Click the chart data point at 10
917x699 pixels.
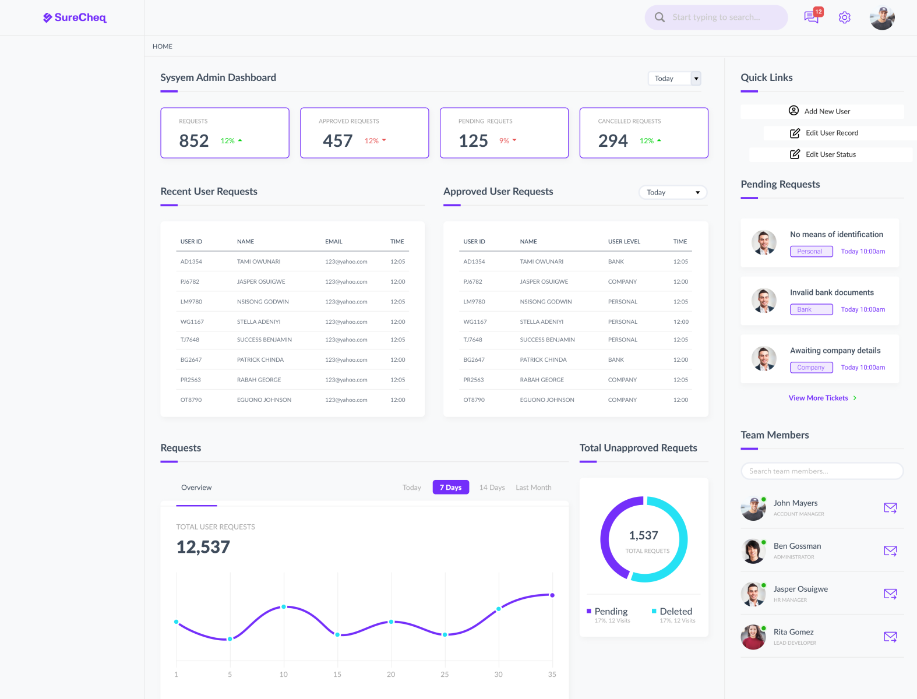(x=284, y=607)
